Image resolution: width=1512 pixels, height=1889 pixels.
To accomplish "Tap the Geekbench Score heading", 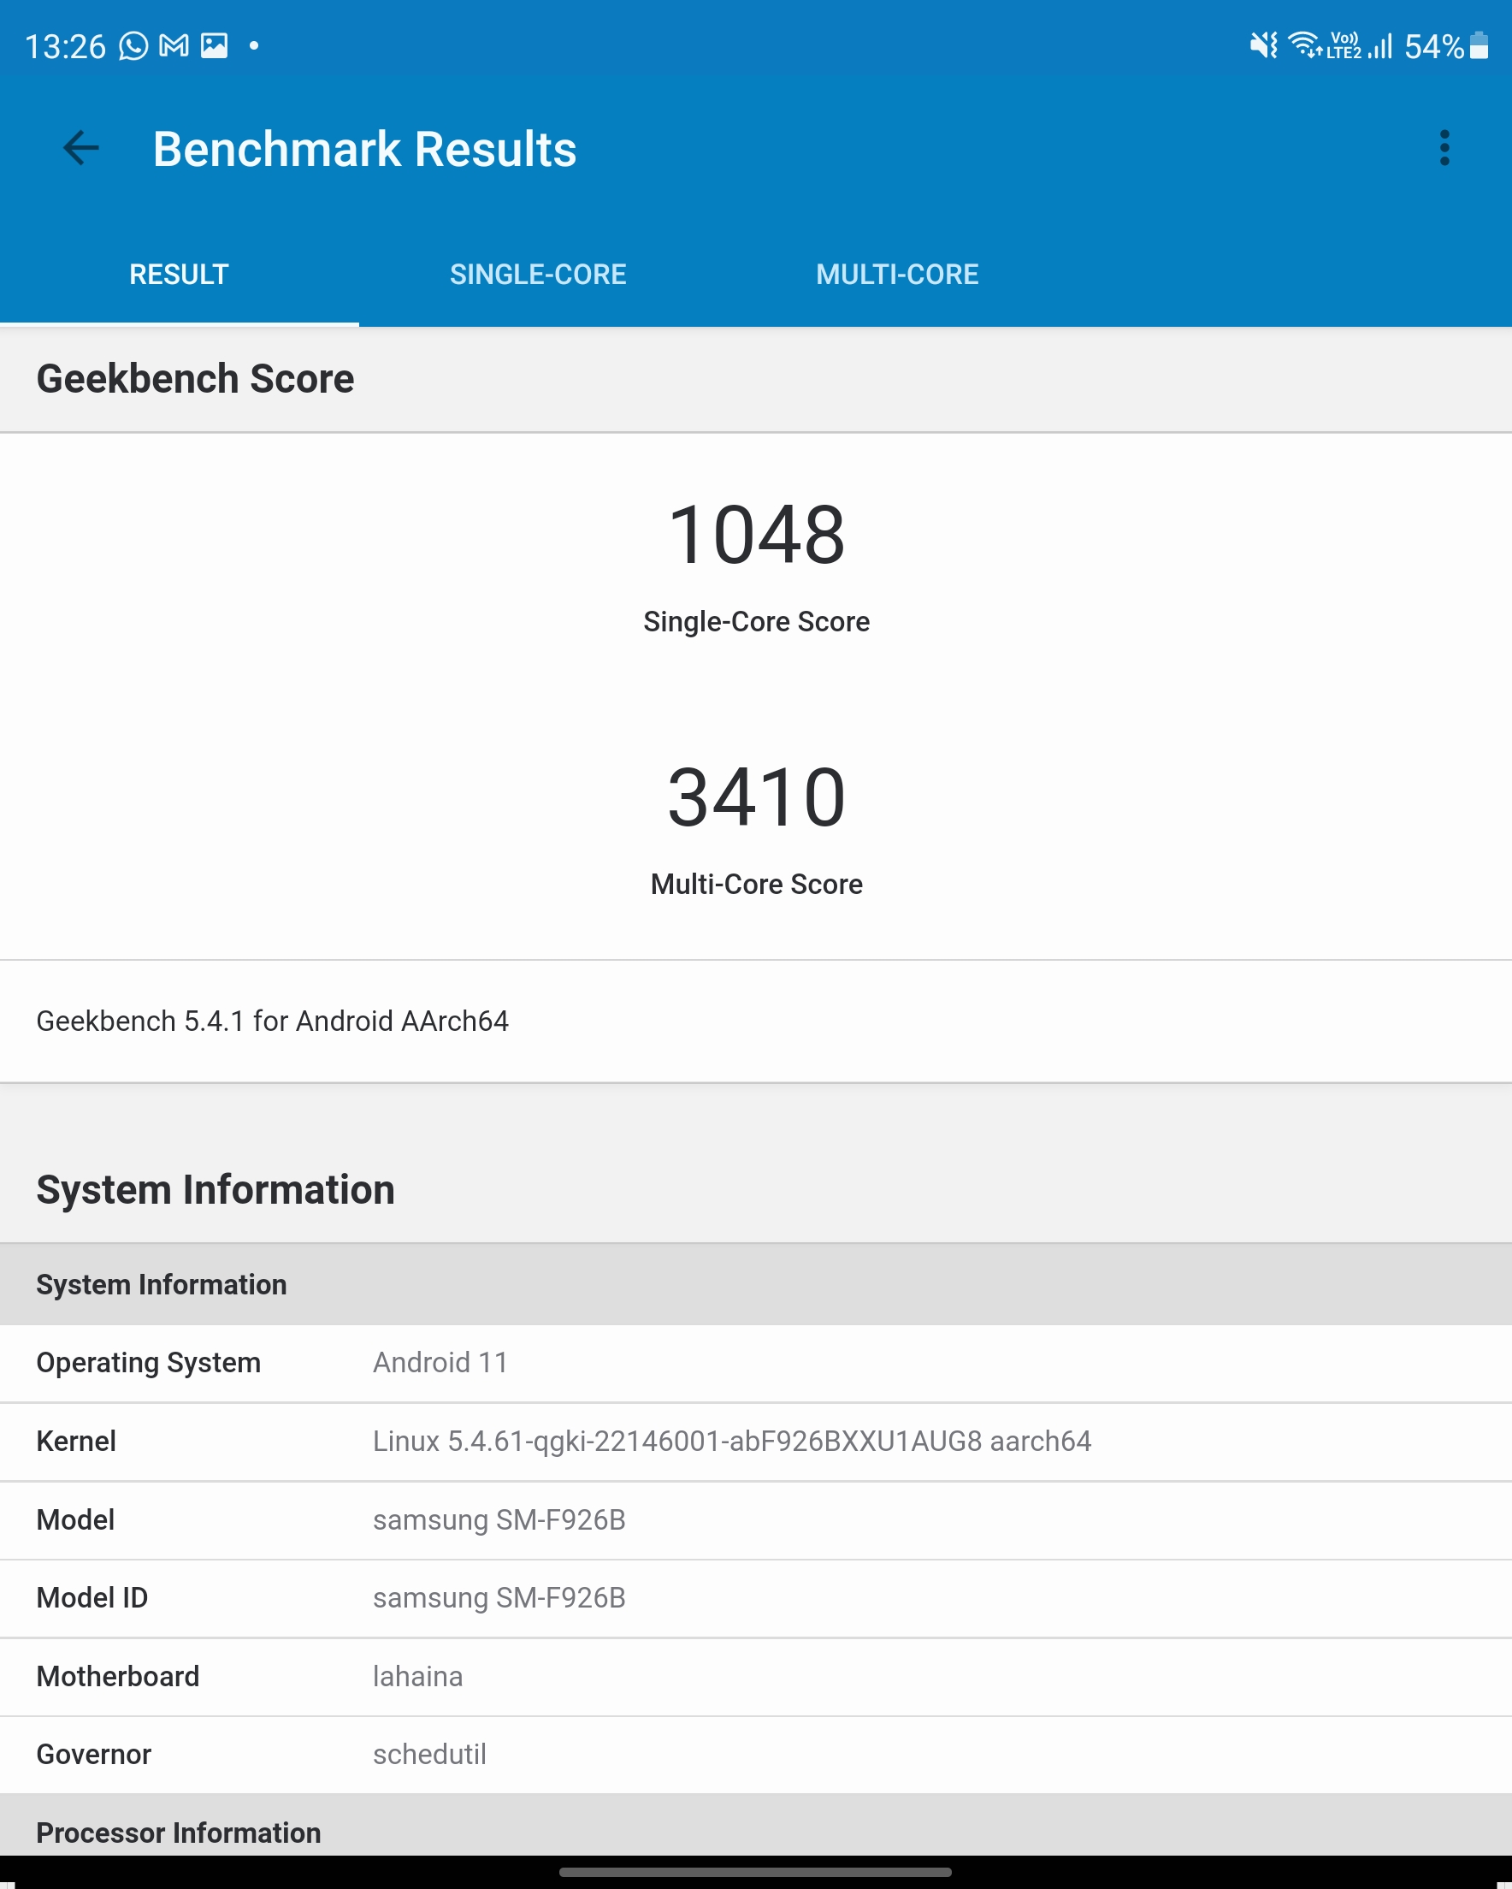I will pyautogui.click(x=195, y=378).
